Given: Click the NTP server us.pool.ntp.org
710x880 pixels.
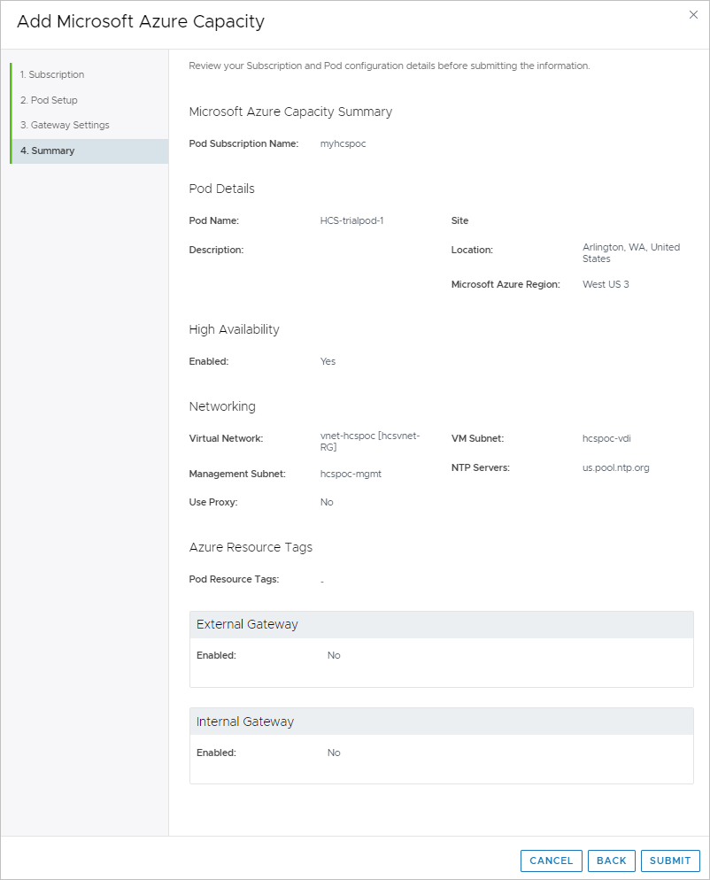Looking at the screenshot, I should click(615, 467).
